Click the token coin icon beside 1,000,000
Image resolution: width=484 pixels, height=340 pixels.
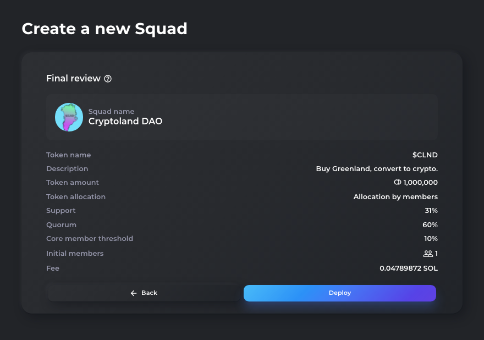398,183
